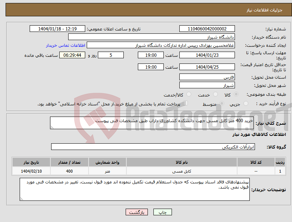Click the buyer notes text area
The width and height of the screenshot is (292, 222).
135,189
